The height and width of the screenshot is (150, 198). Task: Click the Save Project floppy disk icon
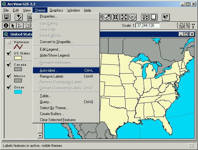click(x=6, y=17)
